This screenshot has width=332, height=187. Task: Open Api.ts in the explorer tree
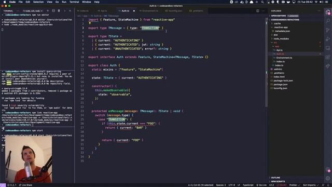pyautogui.click(x=279, y=50)
